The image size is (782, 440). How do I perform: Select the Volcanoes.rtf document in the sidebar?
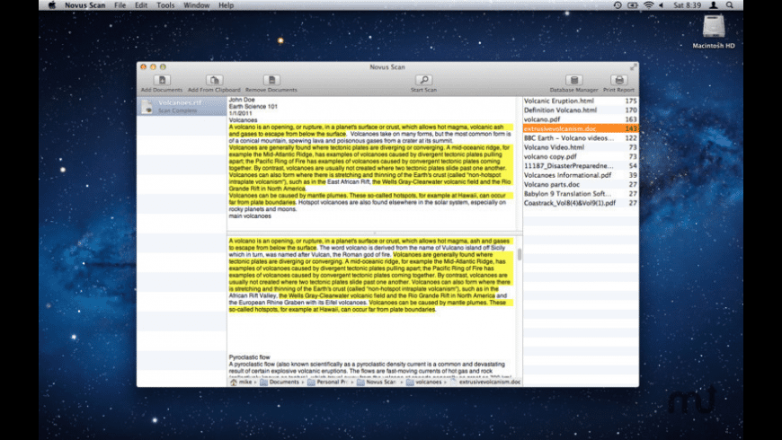point(182,107)
